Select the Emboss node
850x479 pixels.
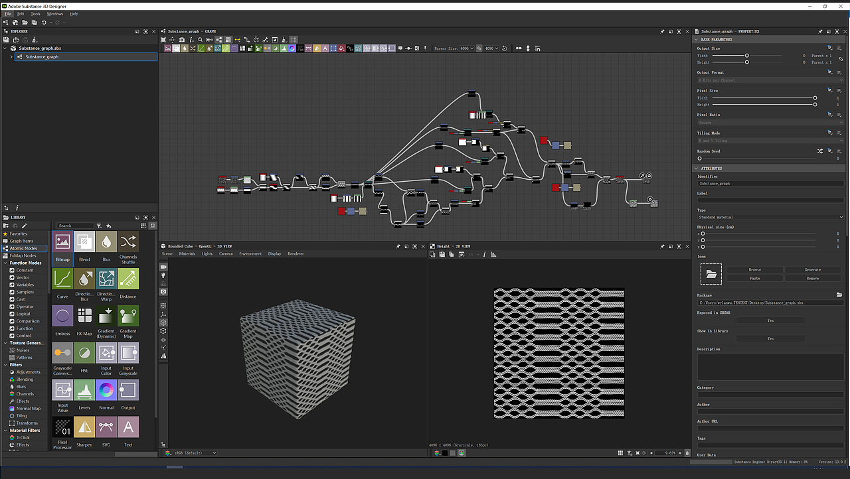[x=62, y=316]
